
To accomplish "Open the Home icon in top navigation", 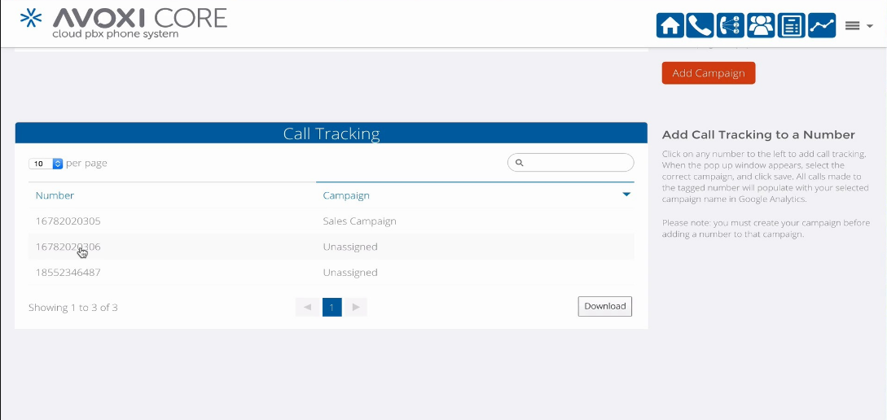I will pyautogui.click(x=670, y=25).
